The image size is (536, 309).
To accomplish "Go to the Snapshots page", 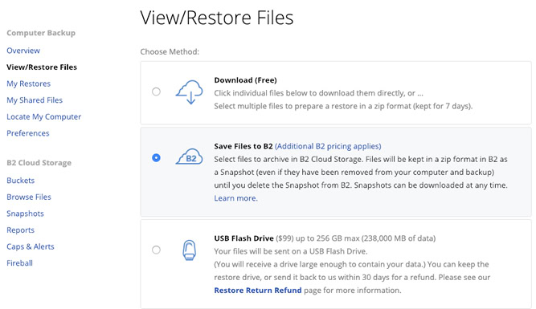I will [x=25, y=213].
